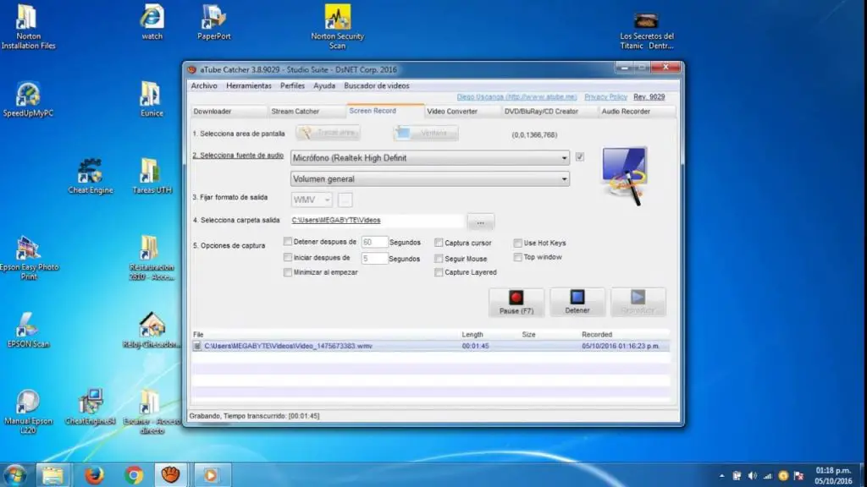Open Cheat Engine from the desktop
Image resolution: width=867 pixels, height=487 pixels.
click(x=90, y=172)
